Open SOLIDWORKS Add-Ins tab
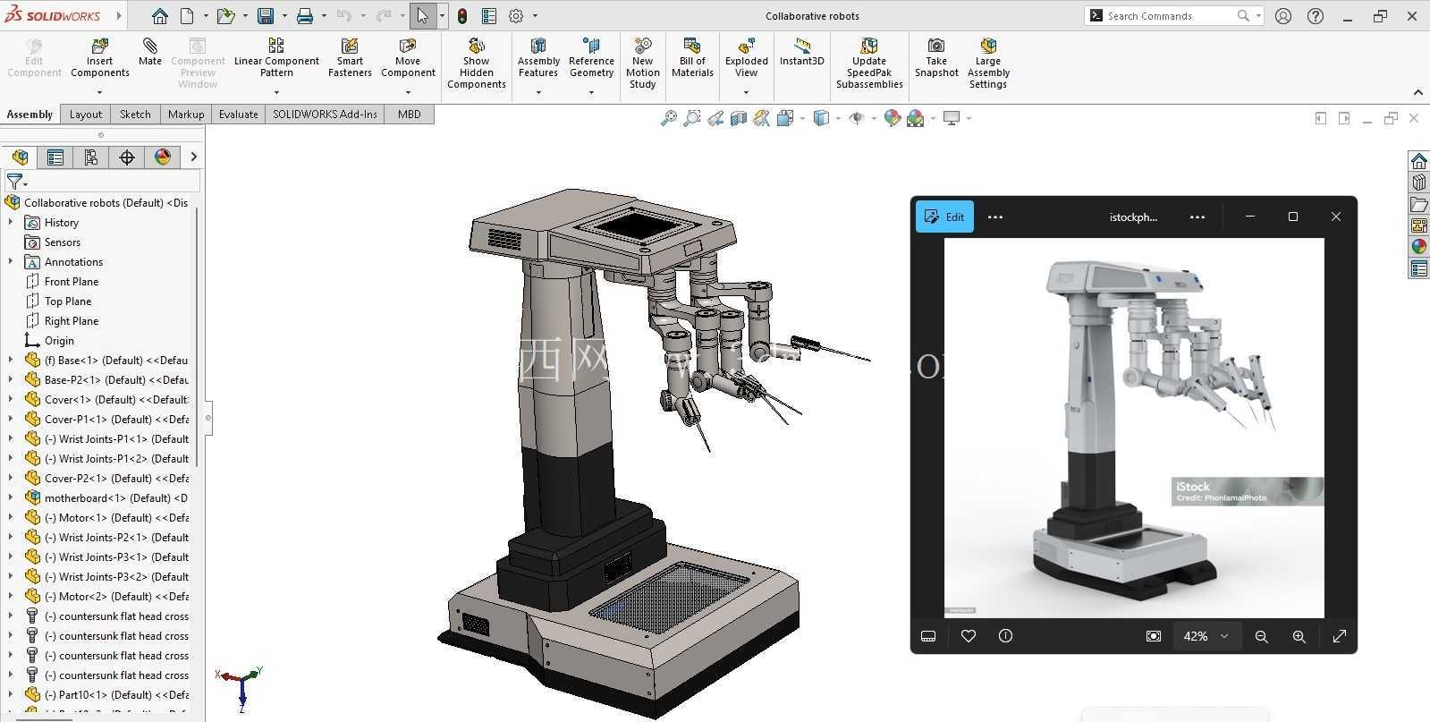This screenshot has height=722, width=1430. (325, 115)
